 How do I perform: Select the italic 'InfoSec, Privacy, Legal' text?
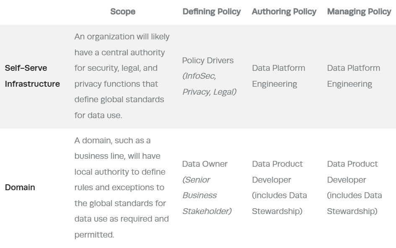(x=209, y=84)
